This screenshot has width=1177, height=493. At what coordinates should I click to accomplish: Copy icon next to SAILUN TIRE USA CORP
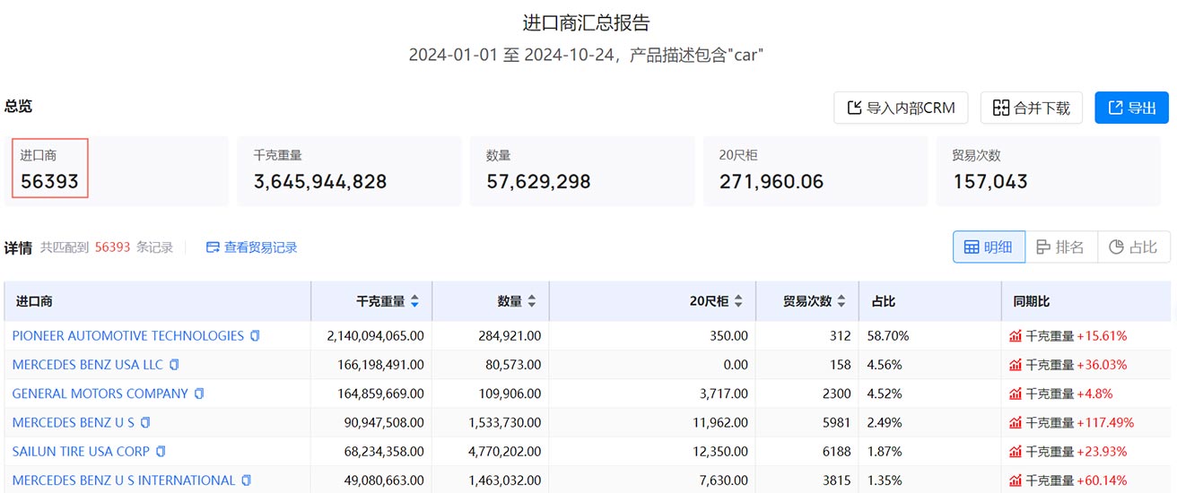(161, 451)
